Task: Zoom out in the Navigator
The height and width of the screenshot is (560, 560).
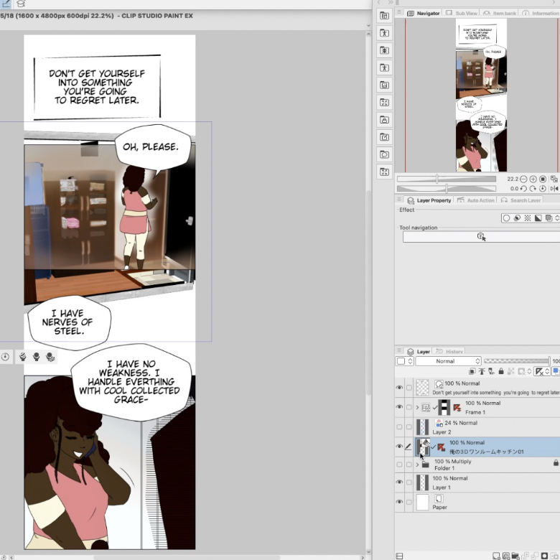Action: click(x=523, y=179)
